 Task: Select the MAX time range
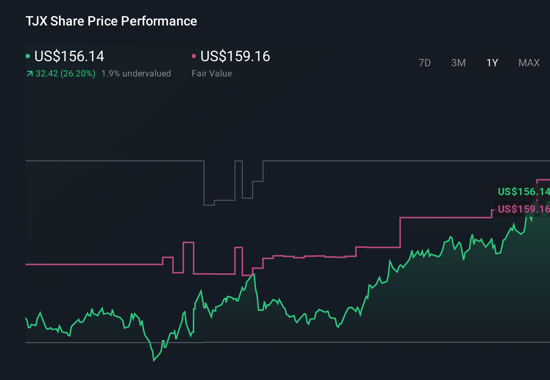(529, 63)
